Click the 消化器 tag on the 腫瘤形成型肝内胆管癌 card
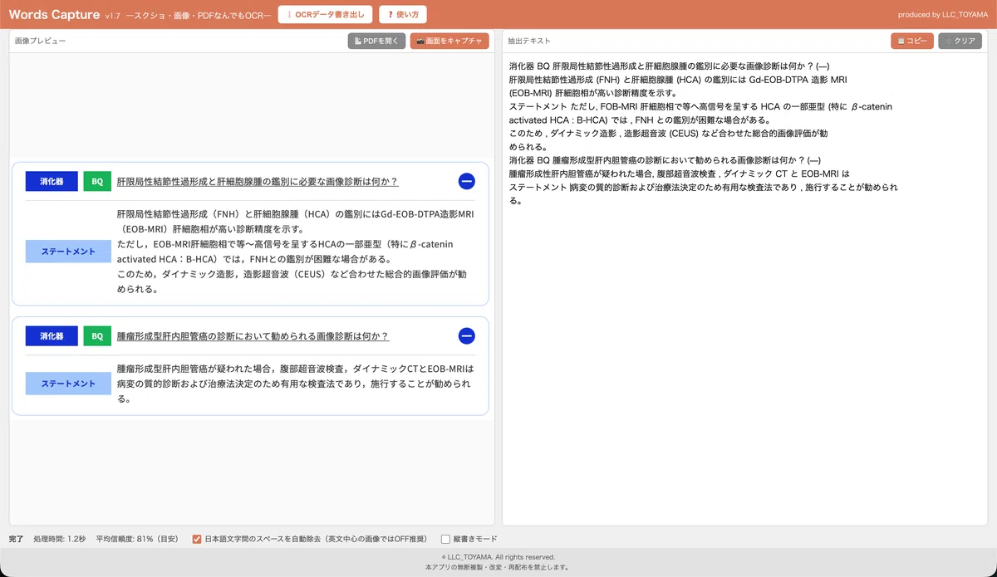 (x=52, y=335)
